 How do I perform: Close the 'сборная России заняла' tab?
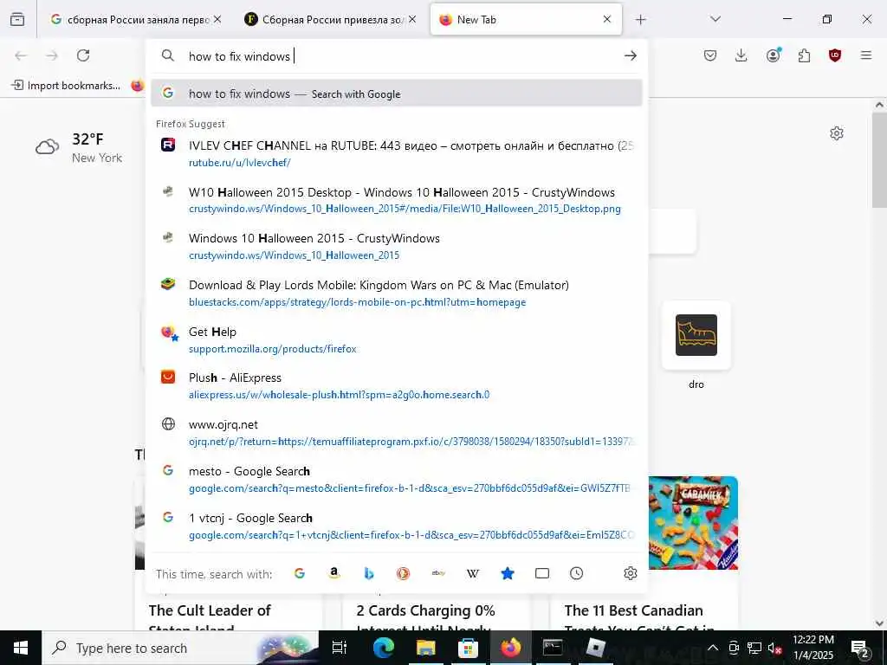(x=217, y=19)
